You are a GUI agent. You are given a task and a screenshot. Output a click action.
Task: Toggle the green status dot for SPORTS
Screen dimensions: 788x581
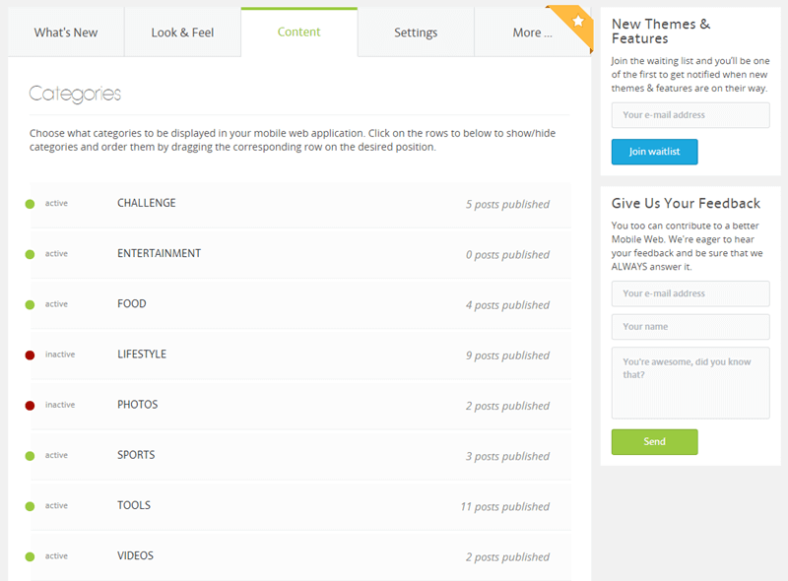click(30, 456)
